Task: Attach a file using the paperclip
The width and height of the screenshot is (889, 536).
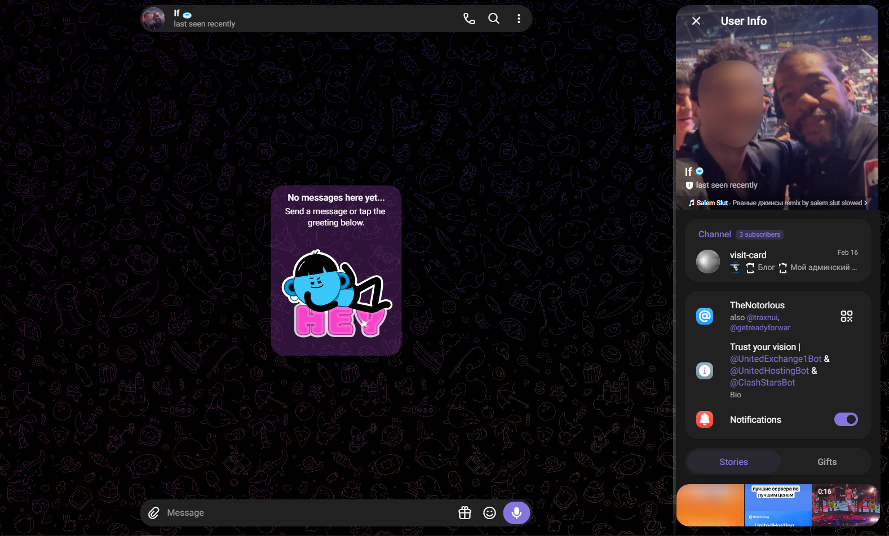Action: pyautogui.click(x=154, y=513)
